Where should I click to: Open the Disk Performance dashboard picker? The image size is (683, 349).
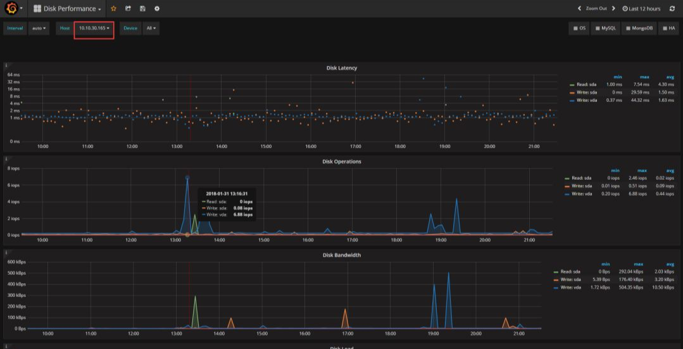click(68, 9)
